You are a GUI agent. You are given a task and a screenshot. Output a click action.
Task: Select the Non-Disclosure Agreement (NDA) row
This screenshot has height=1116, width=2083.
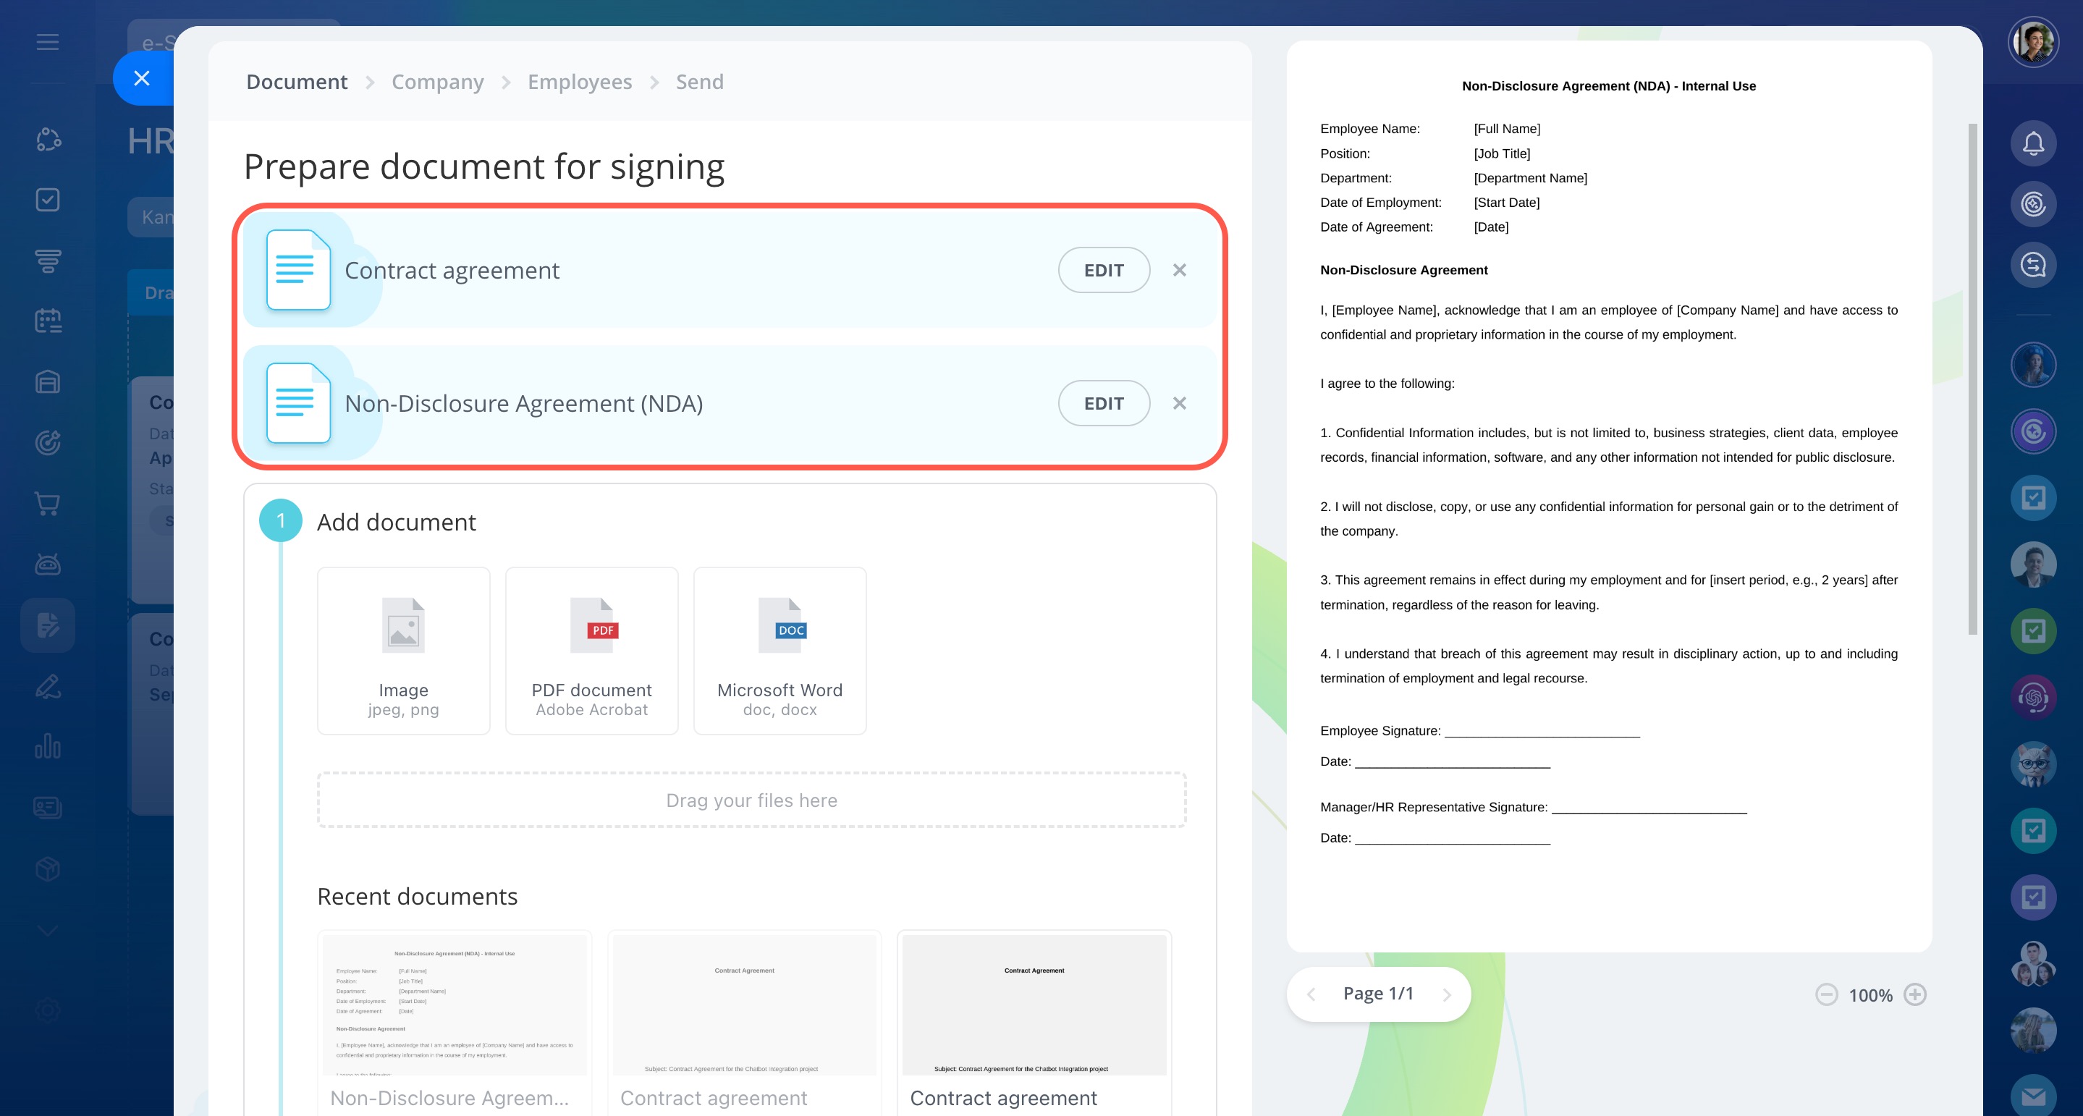pyautogui.click(x=730, y=404)
